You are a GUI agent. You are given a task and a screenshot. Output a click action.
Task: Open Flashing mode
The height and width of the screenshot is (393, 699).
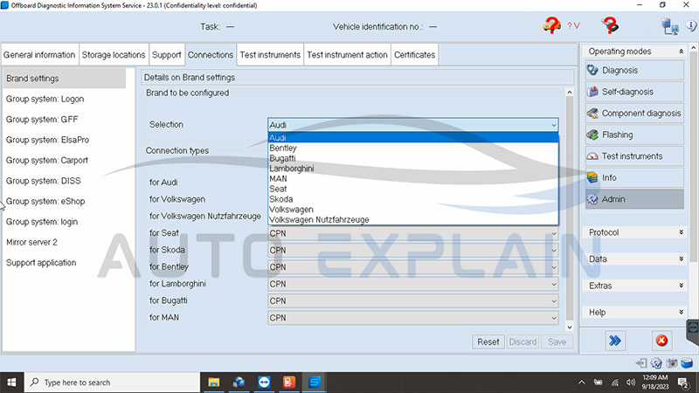[x=634, y=134]
